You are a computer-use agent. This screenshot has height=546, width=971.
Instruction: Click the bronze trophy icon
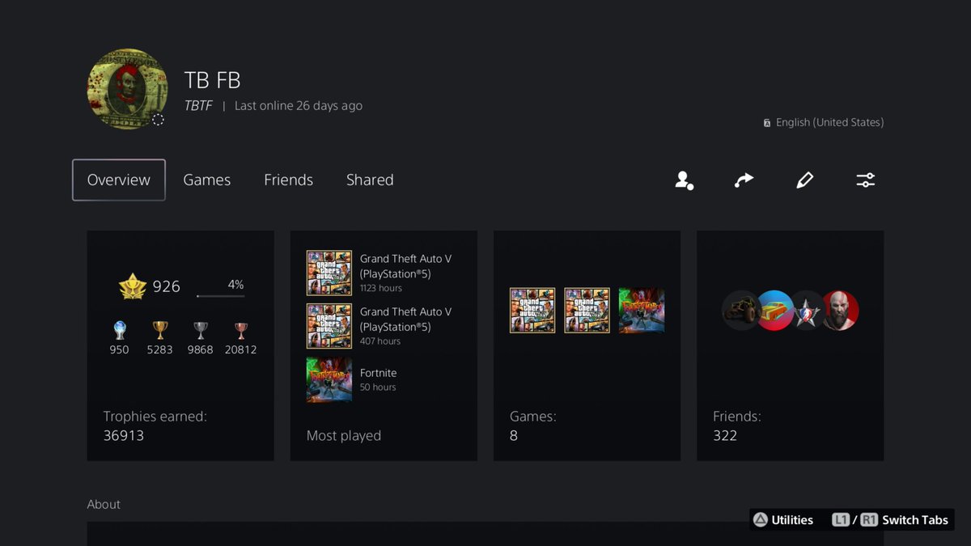(x=241, y=330)
